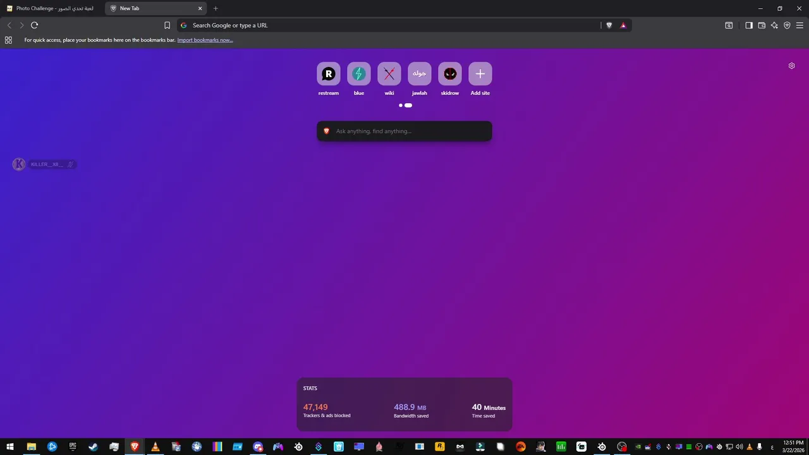809x455 pixels.
Task: Click the 47,149 trackers blocked stat
Action: (327, 411)
